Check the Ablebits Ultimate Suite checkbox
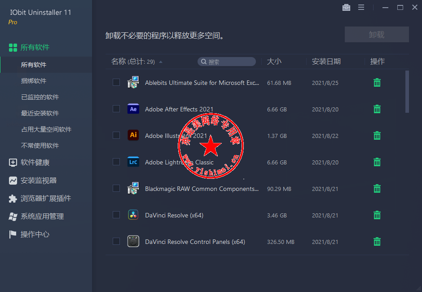This screenshot has height=292, width=422. coord(116,82)
